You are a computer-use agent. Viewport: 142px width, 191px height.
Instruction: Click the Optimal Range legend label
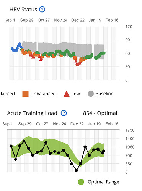(x=103, y=182)
